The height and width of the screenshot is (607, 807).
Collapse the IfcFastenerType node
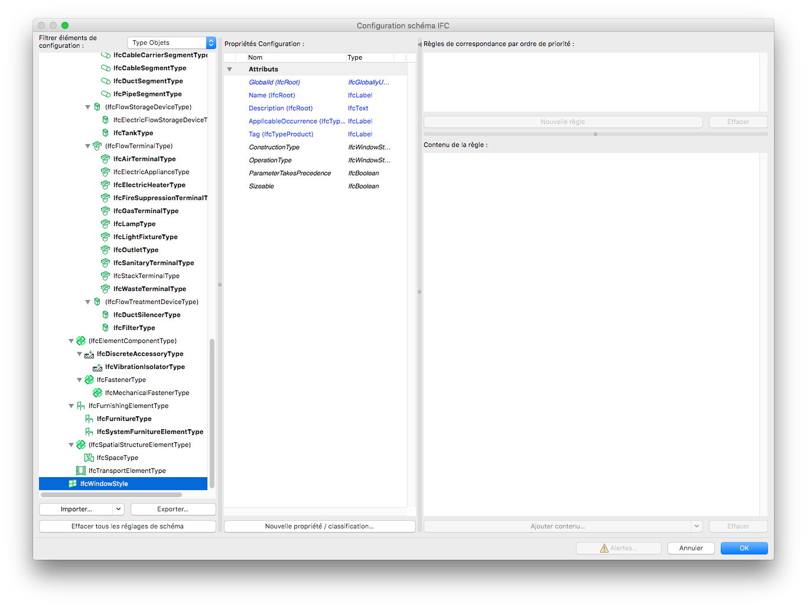(x=80, y=380)
